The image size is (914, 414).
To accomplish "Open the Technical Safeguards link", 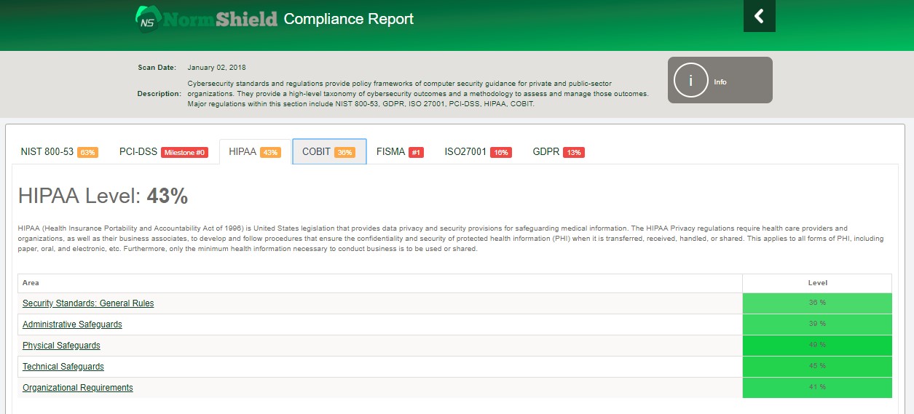I will [x=63, y=367].
